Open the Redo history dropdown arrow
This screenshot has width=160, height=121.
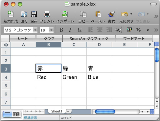coord(148,14)
